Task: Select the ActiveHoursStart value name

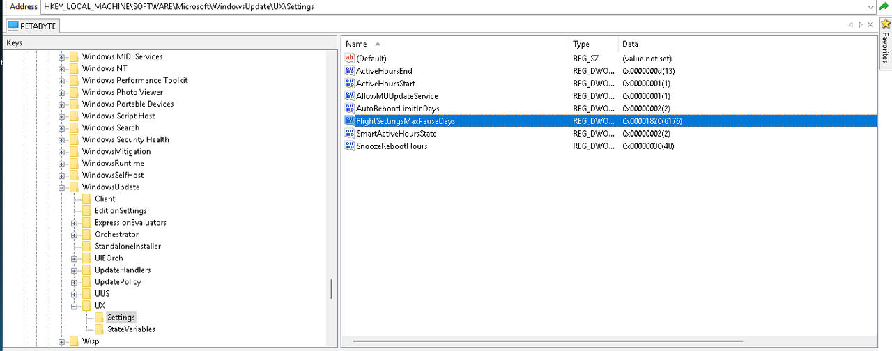Action: coord(385,84)
